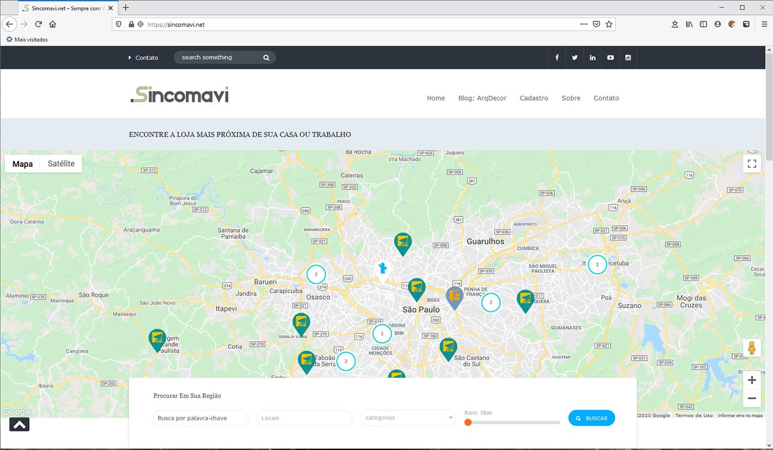Zoom out on the map

coord(751,398)
